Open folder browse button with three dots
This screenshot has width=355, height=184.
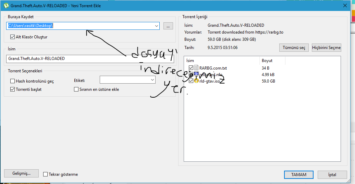click(168, 26)
